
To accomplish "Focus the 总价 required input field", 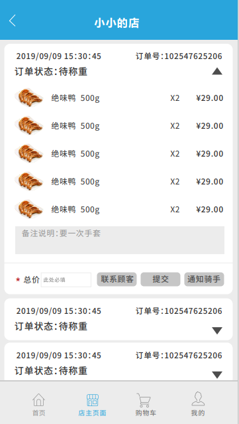I will pos(66,280).
